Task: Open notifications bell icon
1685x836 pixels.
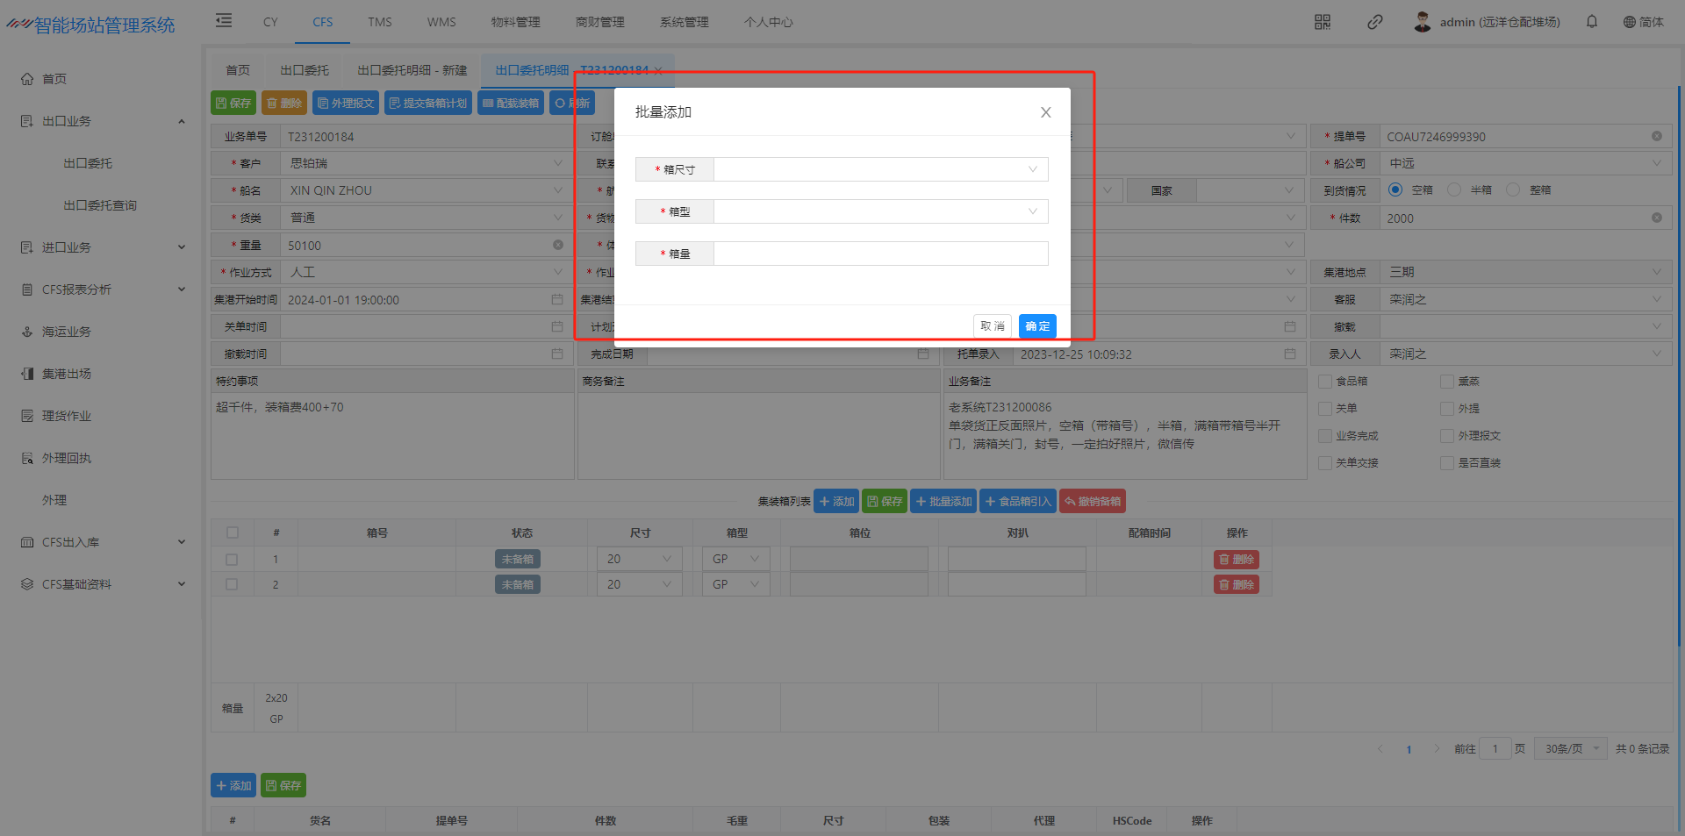Action: [x=1592, y=22]
